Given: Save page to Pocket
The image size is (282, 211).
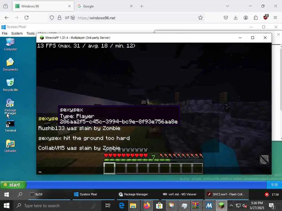Looking at the screenshot, I should (x=226, y=18).
